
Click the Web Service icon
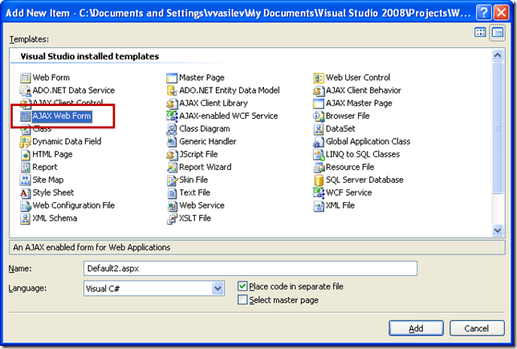tap(172, 206)
